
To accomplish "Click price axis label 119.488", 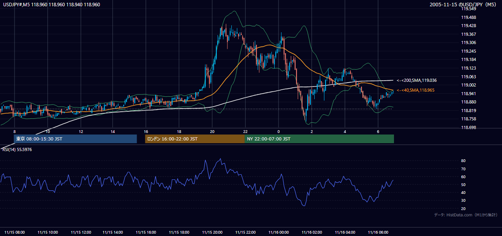I will coord(469,17).
